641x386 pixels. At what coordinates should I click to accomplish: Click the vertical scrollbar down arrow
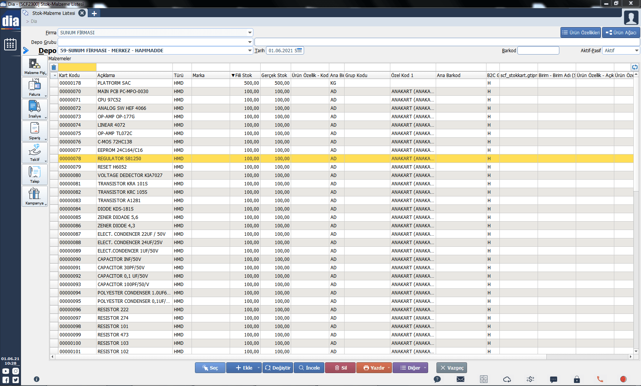[636, 351]
